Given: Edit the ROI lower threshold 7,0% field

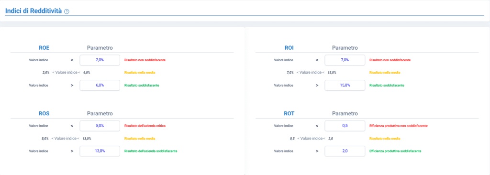Looking at the screenshot, I should coord(345,60).
